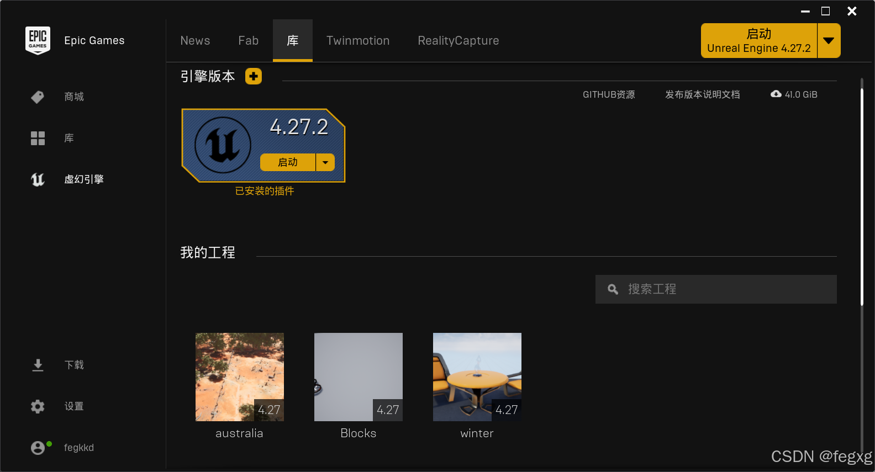
Task: Open 设置 in the sidebar
Action: pos(74,406)
